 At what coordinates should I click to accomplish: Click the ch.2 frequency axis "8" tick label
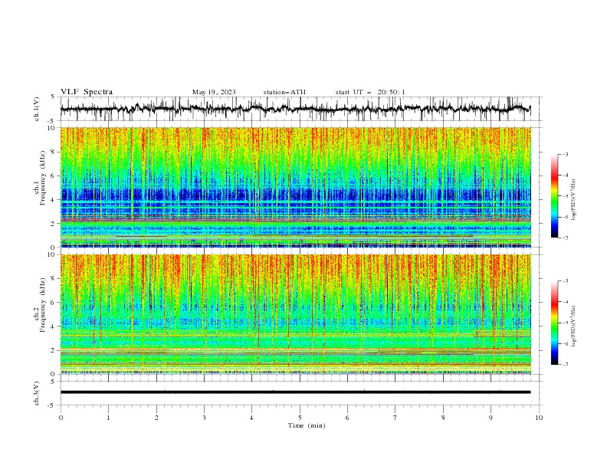53,279
